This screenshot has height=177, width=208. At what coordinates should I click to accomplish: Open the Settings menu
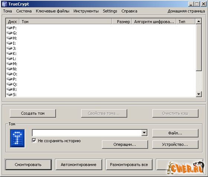[110, 11]
